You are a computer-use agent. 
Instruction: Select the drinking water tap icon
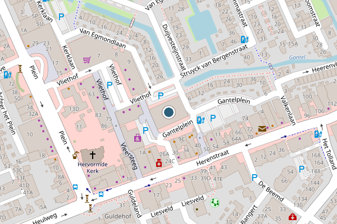coord(75,155)
